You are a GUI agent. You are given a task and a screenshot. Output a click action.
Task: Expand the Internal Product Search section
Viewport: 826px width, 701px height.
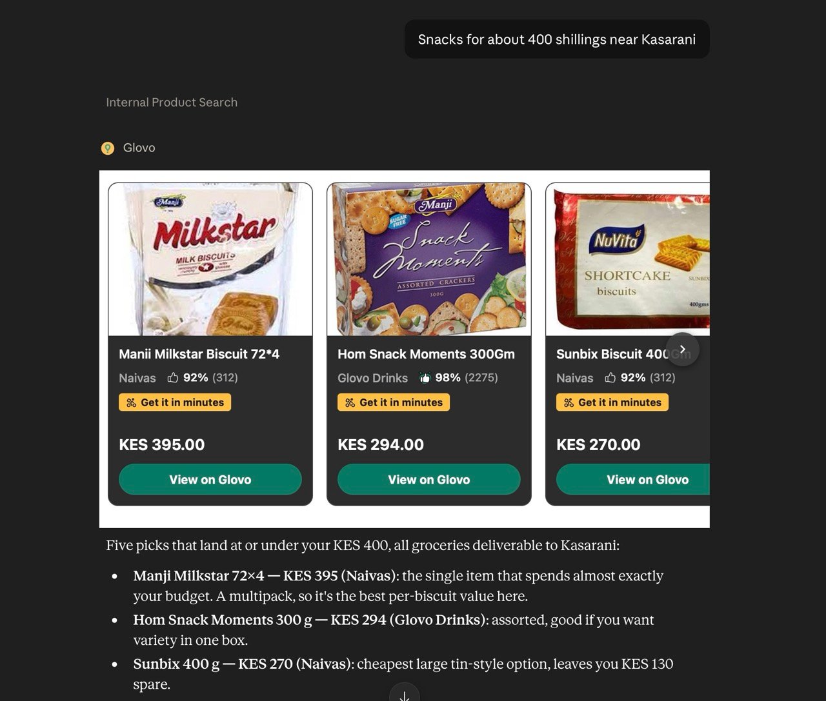point(172,102)
